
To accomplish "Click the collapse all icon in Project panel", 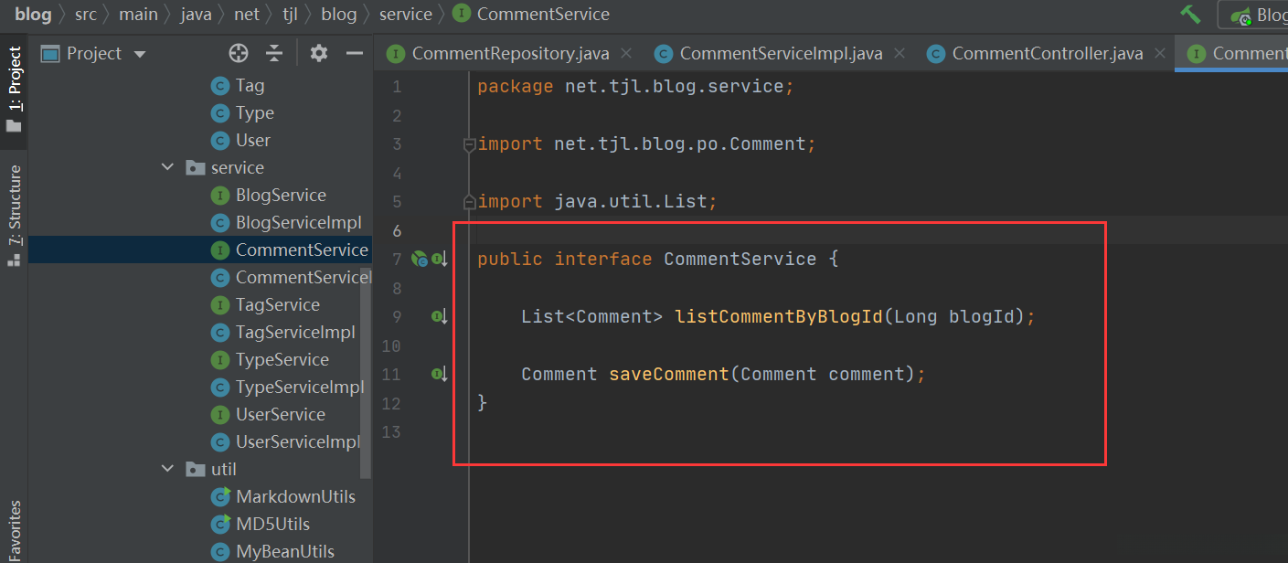I will 274,53.
